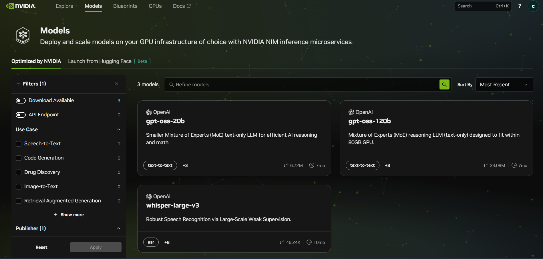Expand +8 tags on whisper-large-v3 card
This screenshot has height=259, width=543.
click(x=167, y=242)
